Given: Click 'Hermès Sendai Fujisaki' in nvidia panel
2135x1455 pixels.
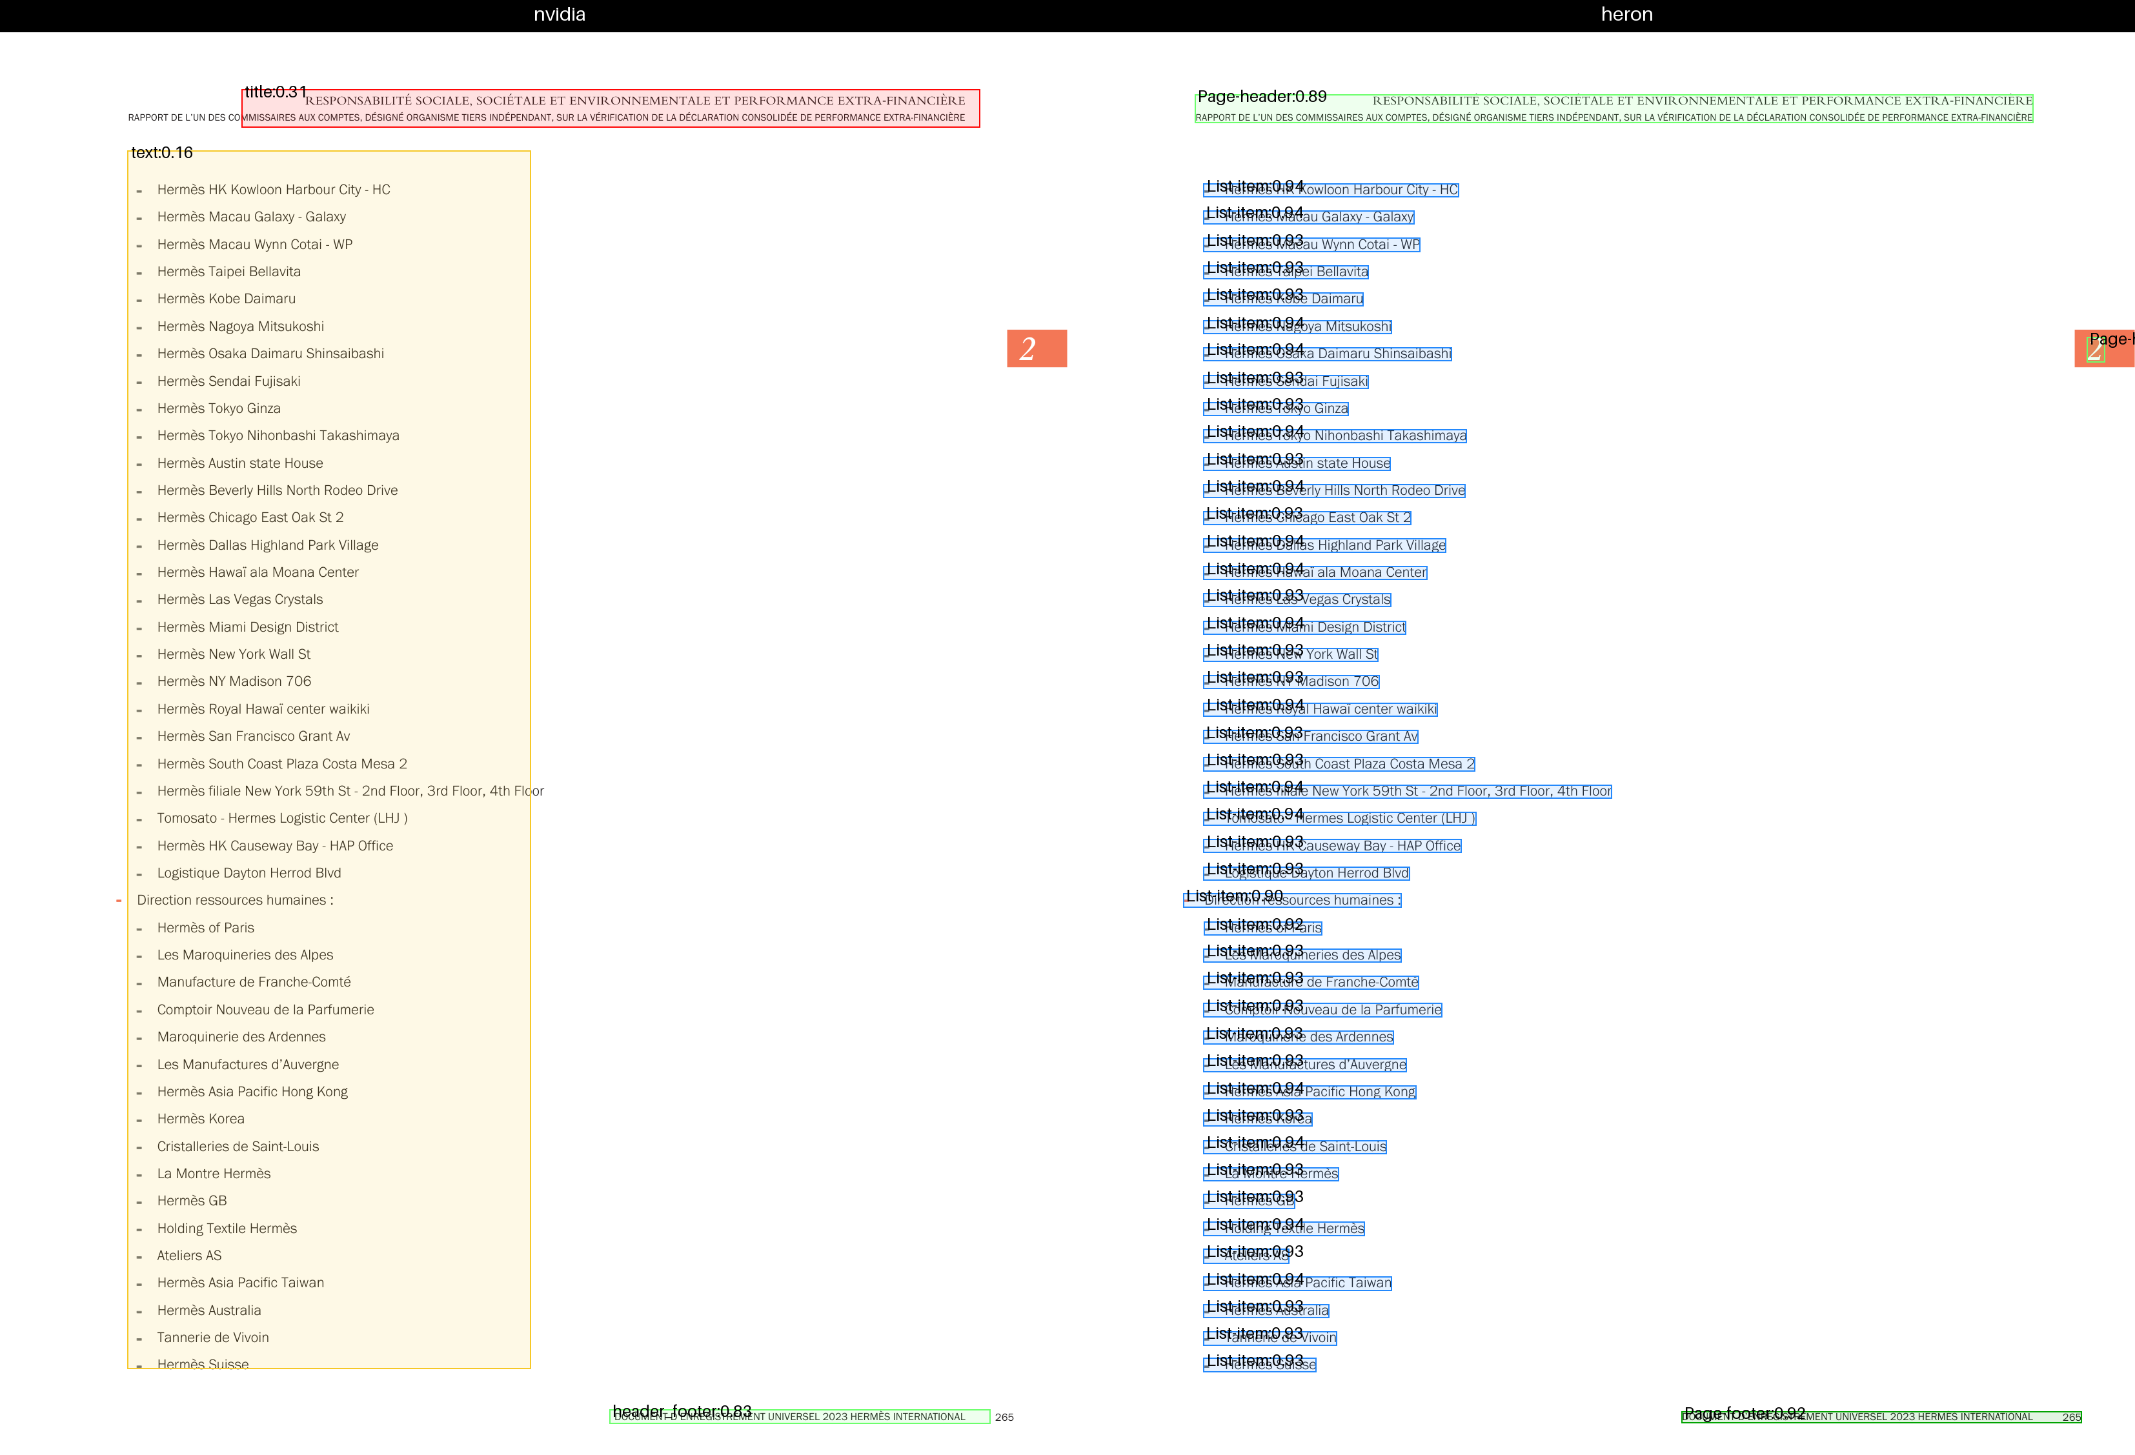Looking at the screenshot, I should click(x=228, y=381).
